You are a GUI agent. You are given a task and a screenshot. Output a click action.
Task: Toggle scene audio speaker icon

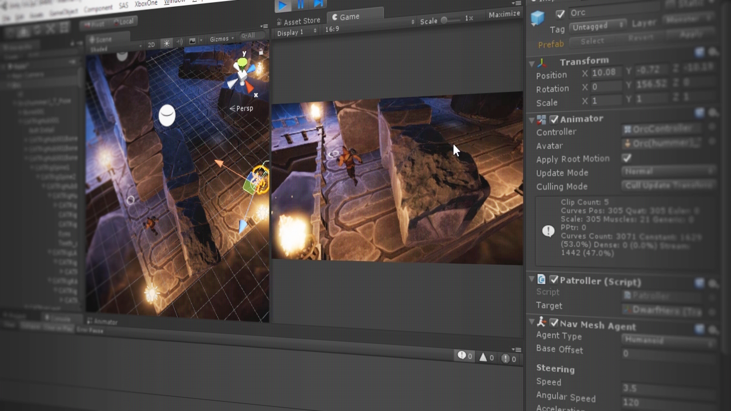point(179,42)
